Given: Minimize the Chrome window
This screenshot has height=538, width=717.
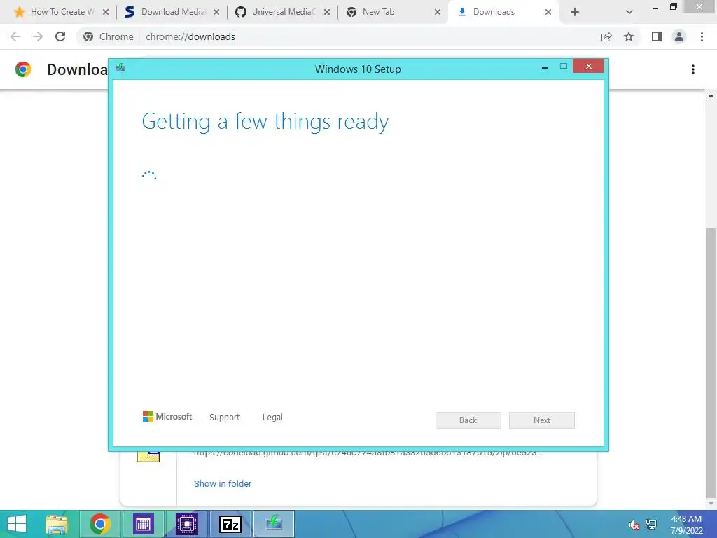Looking at the screenshot, I should coord(655,7).
